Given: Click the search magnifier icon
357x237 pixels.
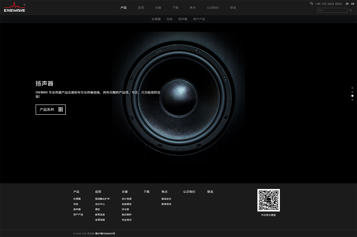Looking at the screenshot, I should tap(351, 10).
